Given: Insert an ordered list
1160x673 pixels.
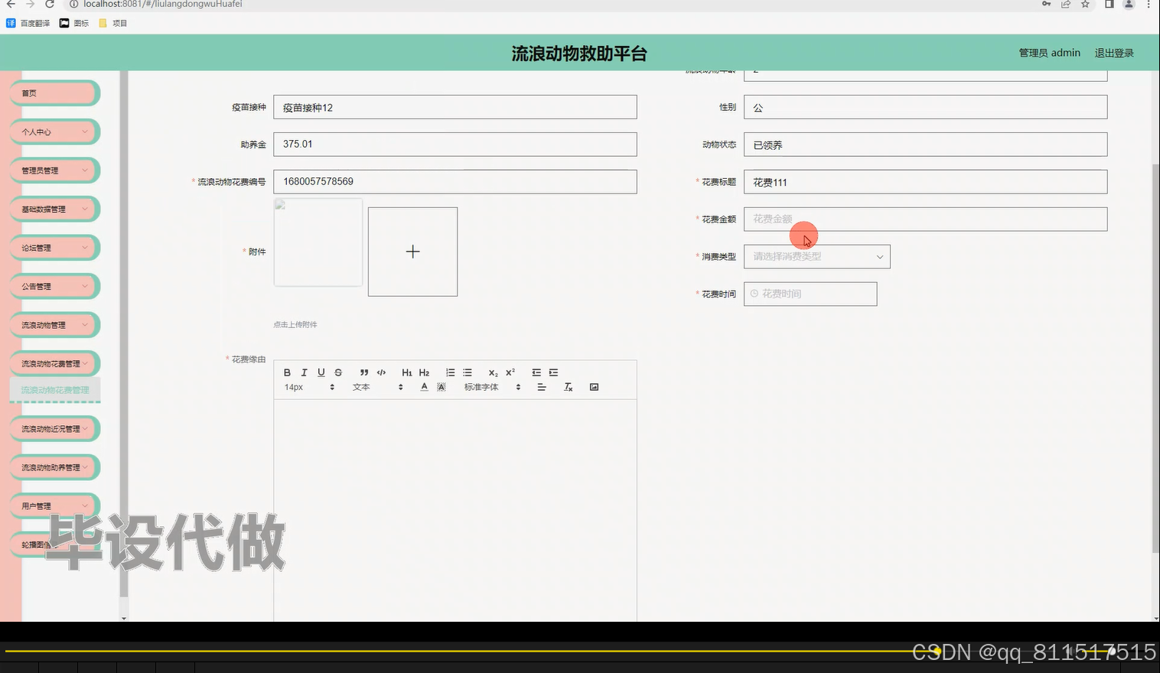Looking at the screenshot, I should [x=450, y=372].
